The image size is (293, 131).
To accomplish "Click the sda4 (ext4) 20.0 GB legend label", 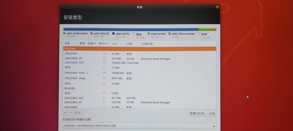I will click(158, 35).
